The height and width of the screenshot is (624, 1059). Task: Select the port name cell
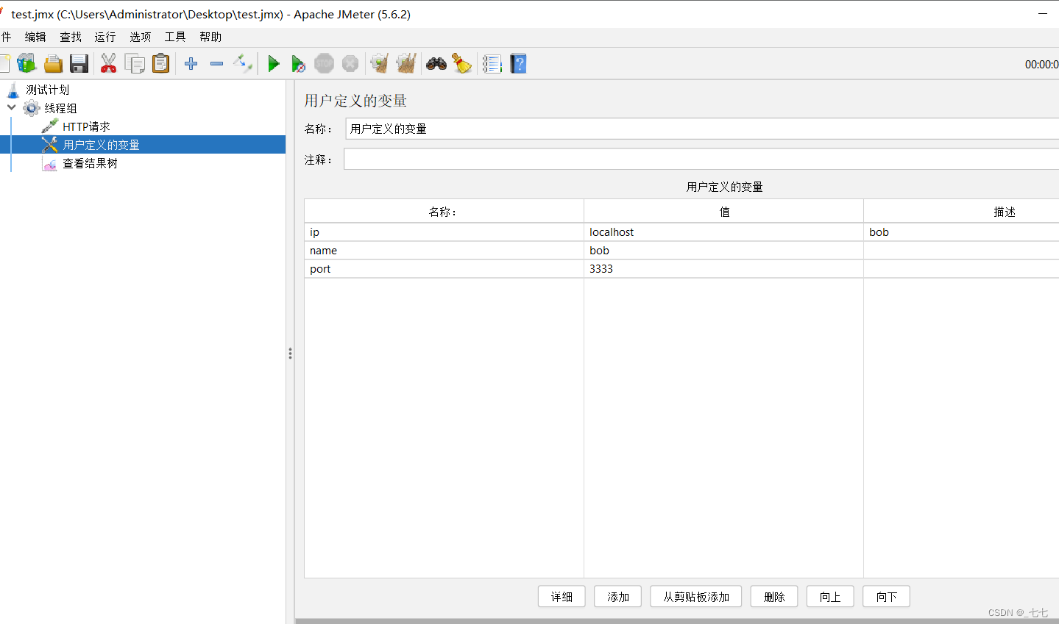coord(444,269)
